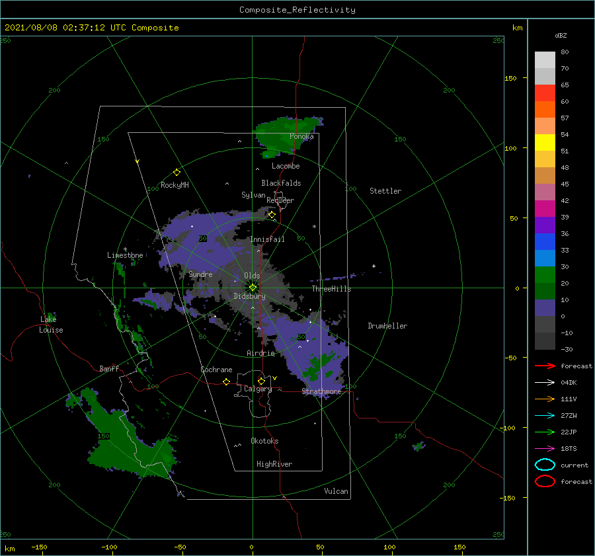This screenshot has width=595, height=556.
Task: Click the dBZ legend heading
Action: [x=561, y=35]
